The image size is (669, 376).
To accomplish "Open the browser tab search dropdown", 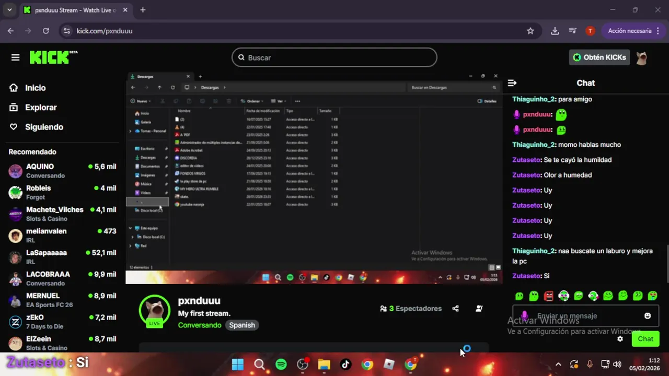I will click(x=9, y=10).
